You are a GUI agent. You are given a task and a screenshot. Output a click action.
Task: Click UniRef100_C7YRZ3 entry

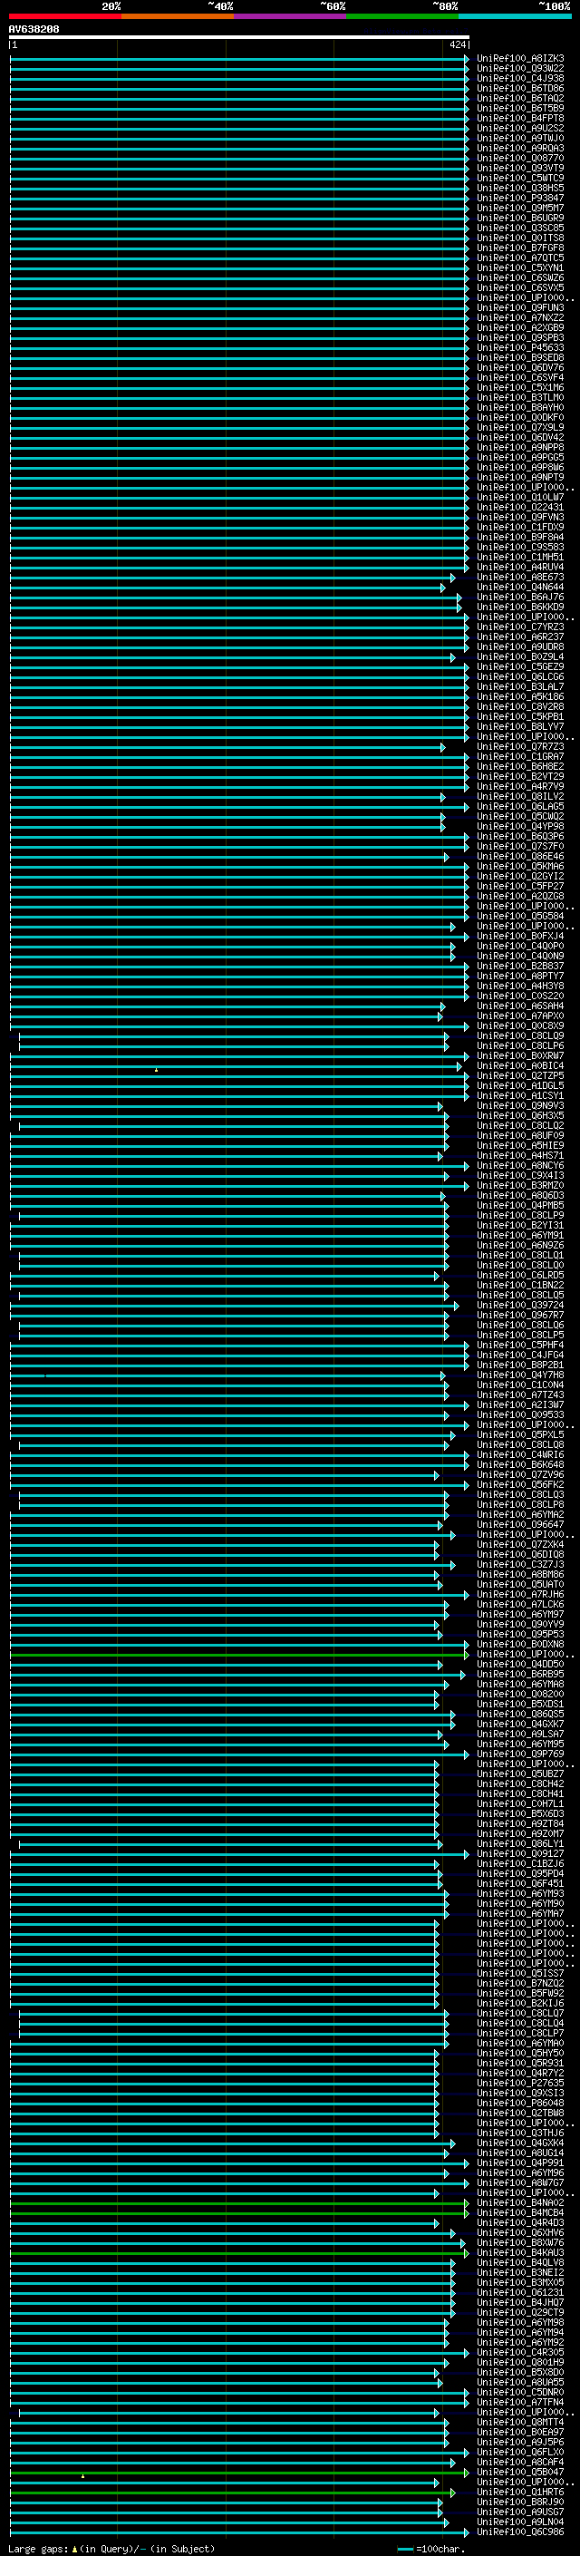coord(519,627)
